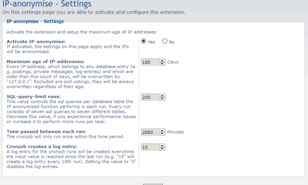Increase minutes between each run
Image resolution: width=308 pixels, height=185 pixels.
pos(162,131)
